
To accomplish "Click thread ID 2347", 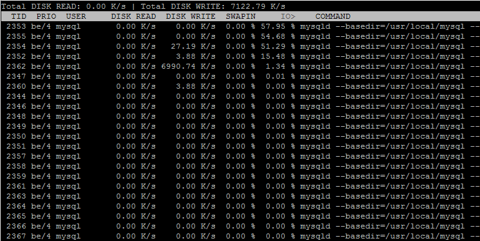I will tap(16, 76).
